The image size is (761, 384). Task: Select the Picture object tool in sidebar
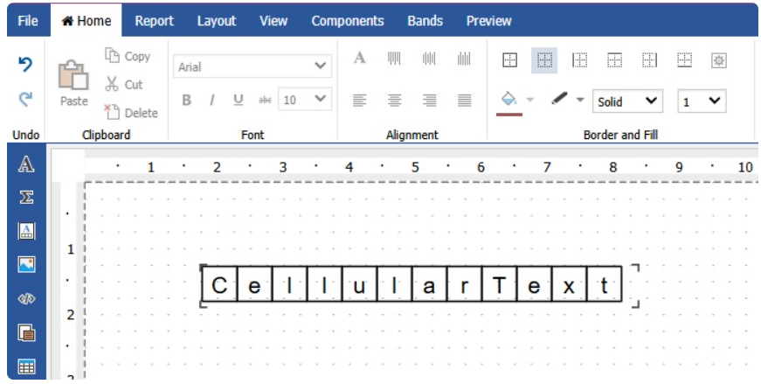[x=26, y=264]
